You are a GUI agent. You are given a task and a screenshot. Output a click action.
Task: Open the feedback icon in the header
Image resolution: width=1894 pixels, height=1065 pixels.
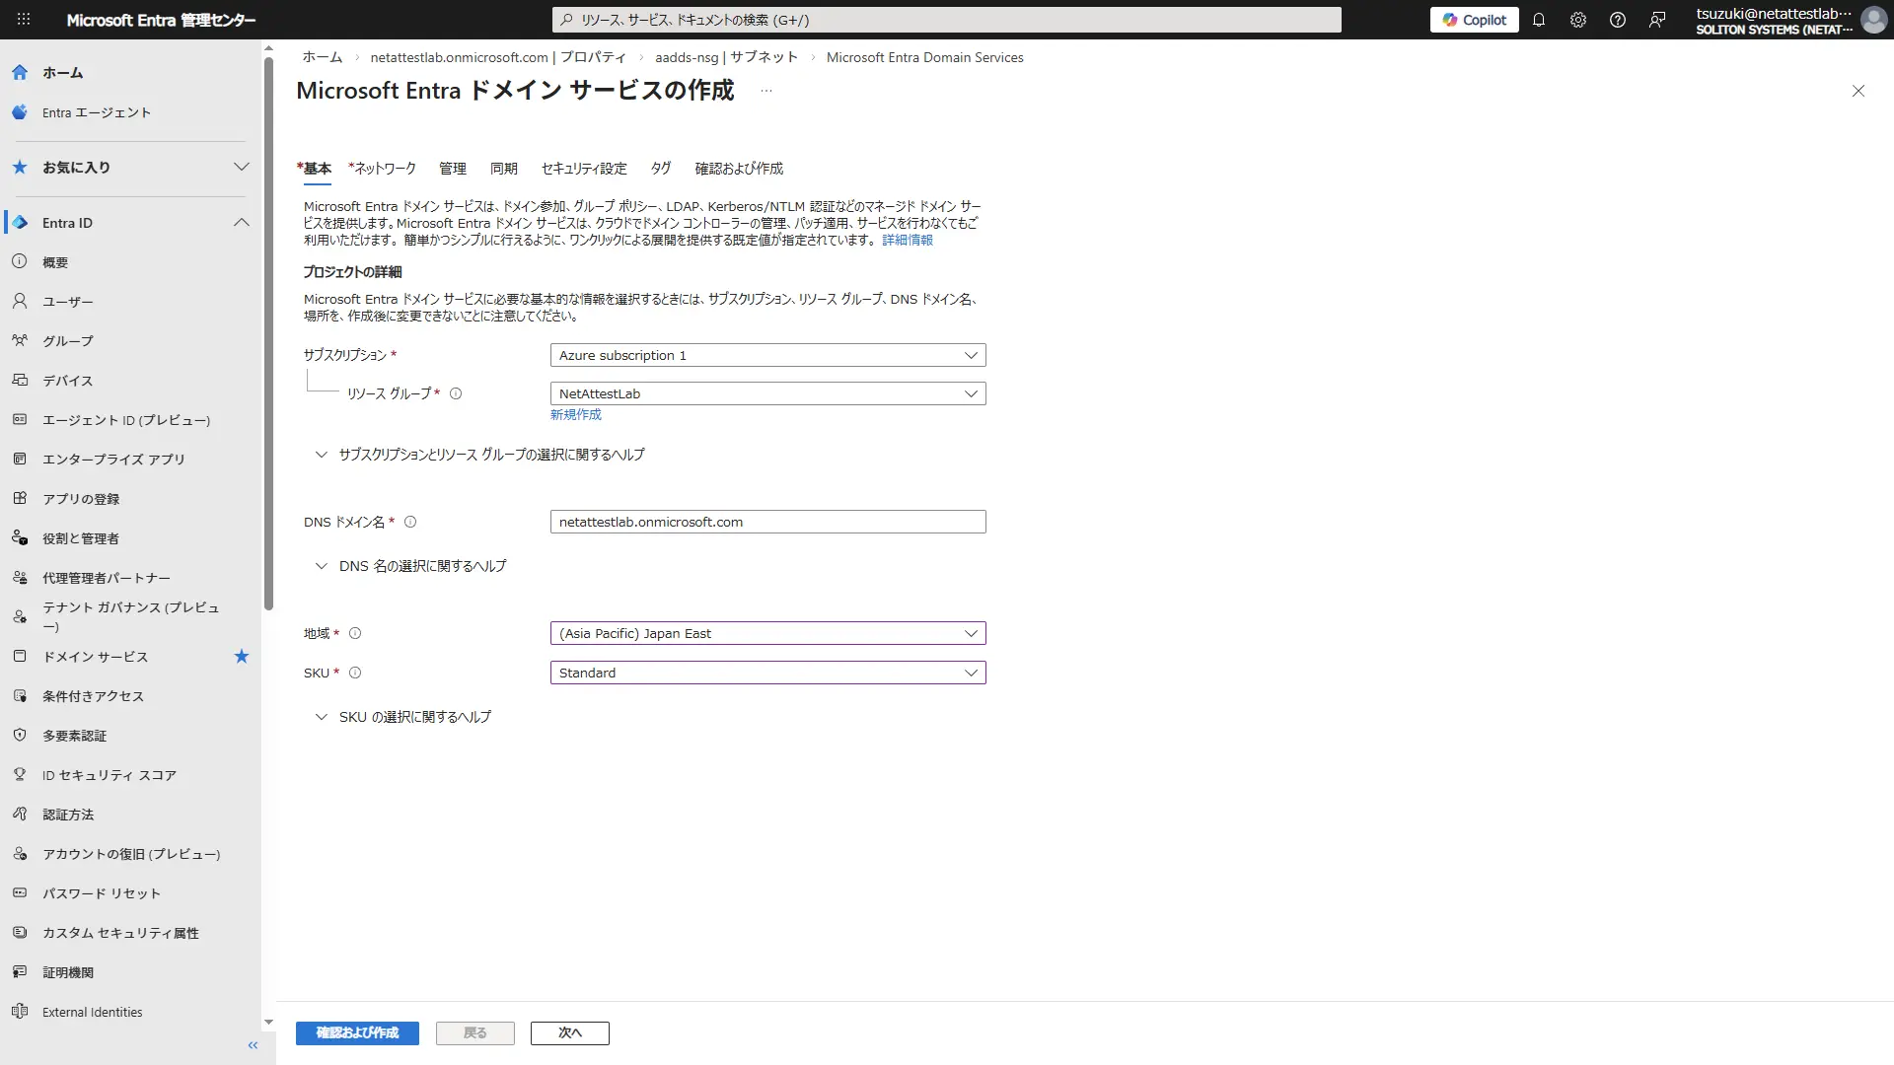(1657, 20)
